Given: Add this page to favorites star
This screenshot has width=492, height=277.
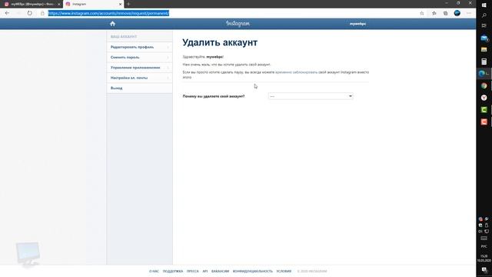Looking at the screenshot, I should (x=422, y=13).
